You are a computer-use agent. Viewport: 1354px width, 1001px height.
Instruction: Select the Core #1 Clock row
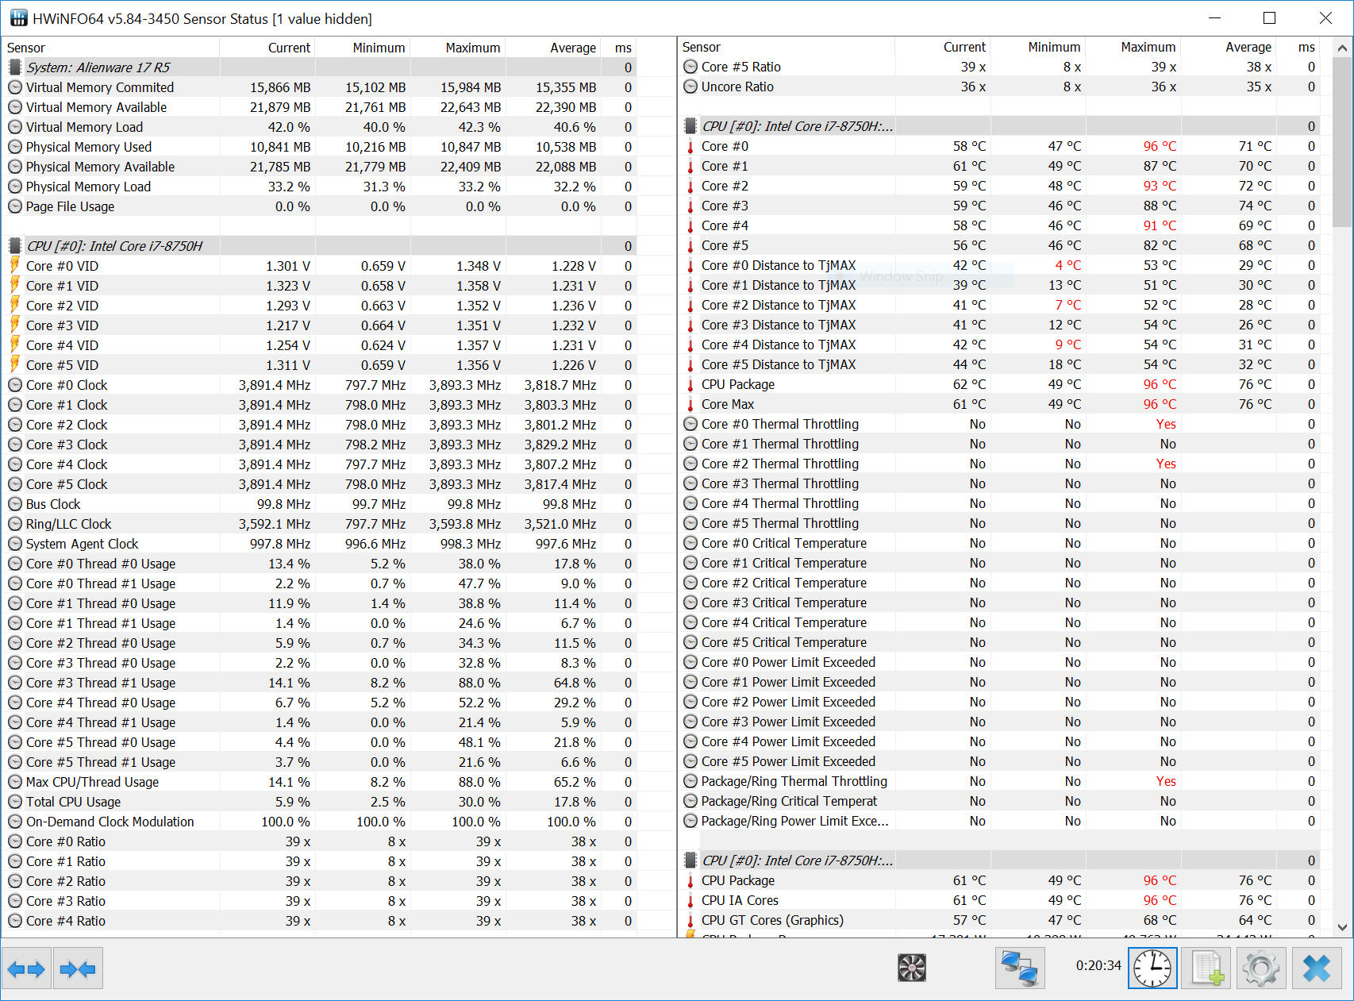tap(320, 405)
